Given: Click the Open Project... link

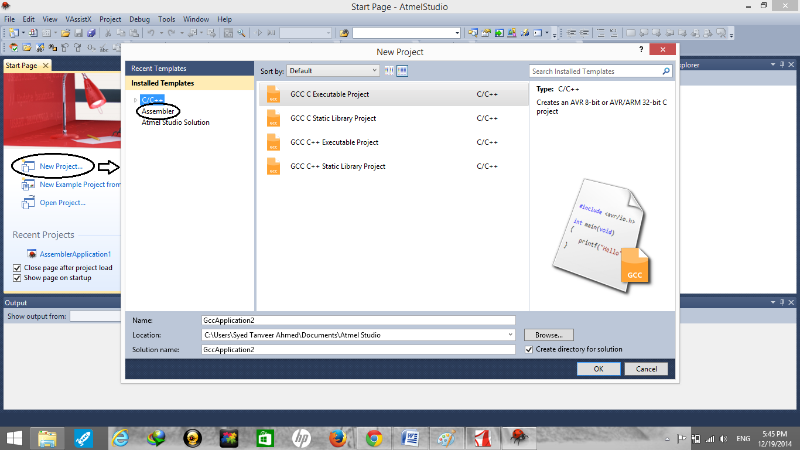Looking at the screenshot, I should 63,203.
